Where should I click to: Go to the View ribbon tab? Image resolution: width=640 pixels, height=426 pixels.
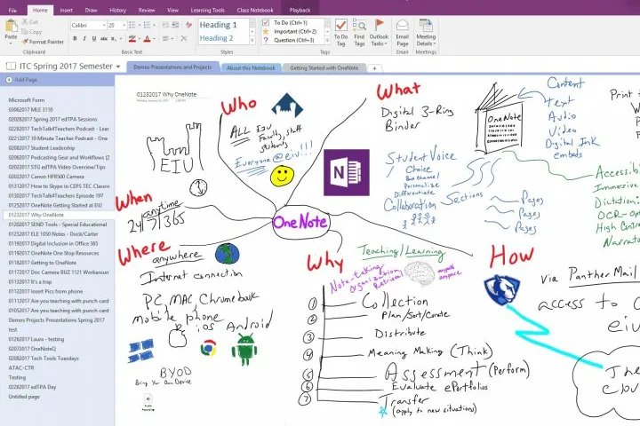click(172, 10)
